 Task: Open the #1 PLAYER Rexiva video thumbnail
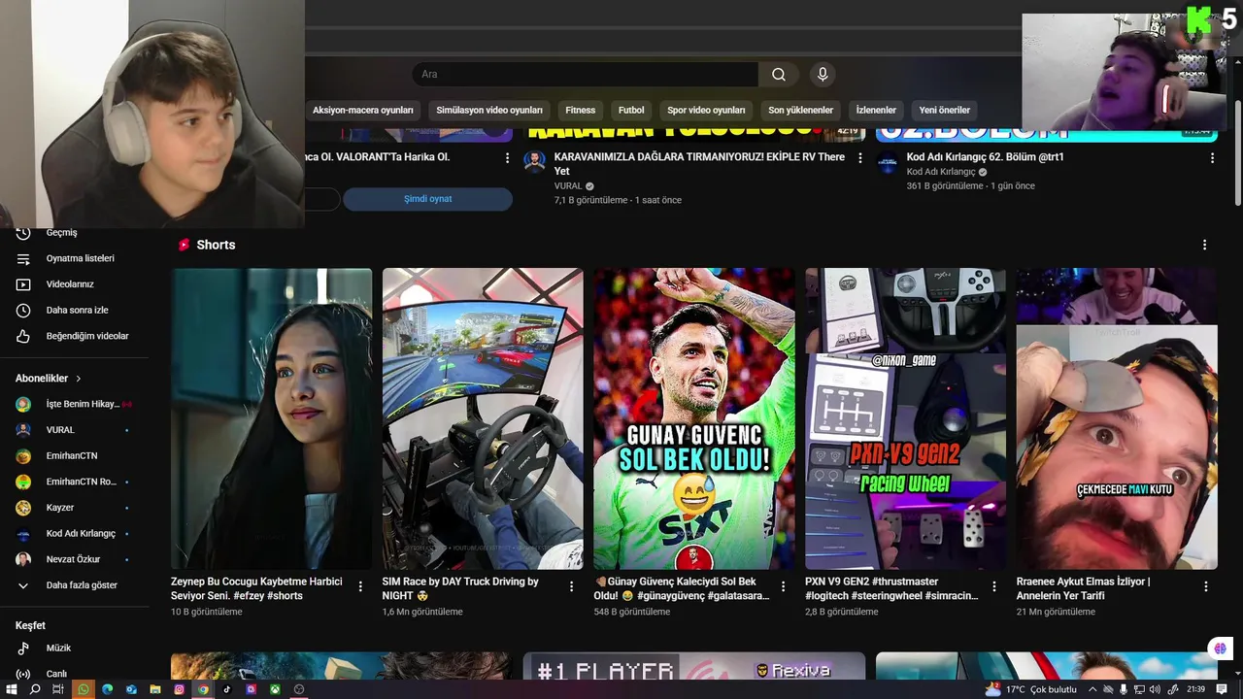click(694, 666)
